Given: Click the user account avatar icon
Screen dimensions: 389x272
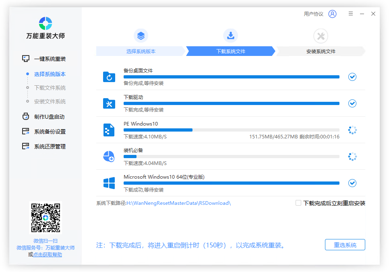Looking at the screenshot, I should (332, 14).
